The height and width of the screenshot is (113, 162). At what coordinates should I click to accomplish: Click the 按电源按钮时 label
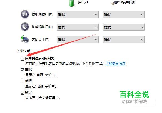click(x=42, y=14)
